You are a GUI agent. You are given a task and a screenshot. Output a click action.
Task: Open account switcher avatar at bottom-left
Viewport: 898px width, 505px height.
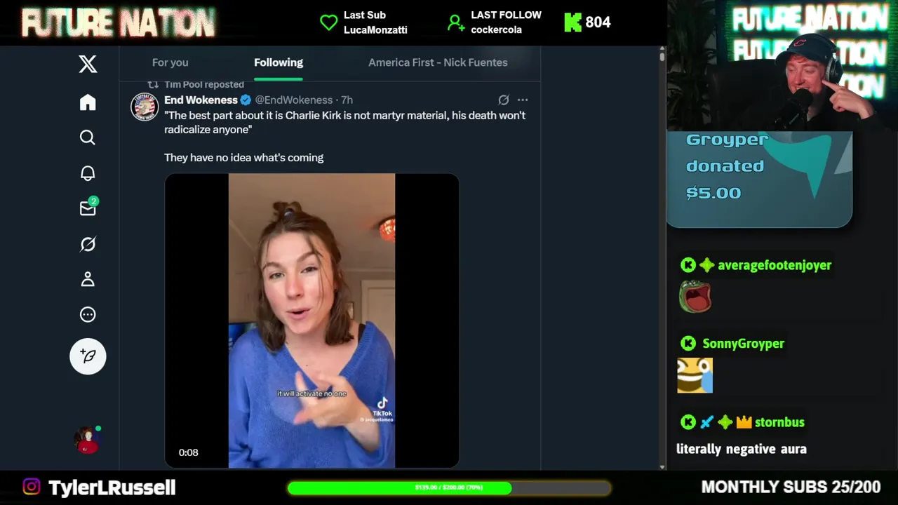tap(88, 440)
